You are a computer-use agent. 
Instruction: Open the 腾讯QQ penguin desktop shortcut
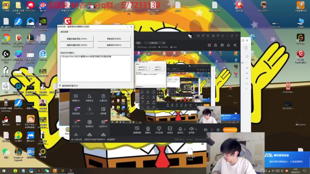6,120
